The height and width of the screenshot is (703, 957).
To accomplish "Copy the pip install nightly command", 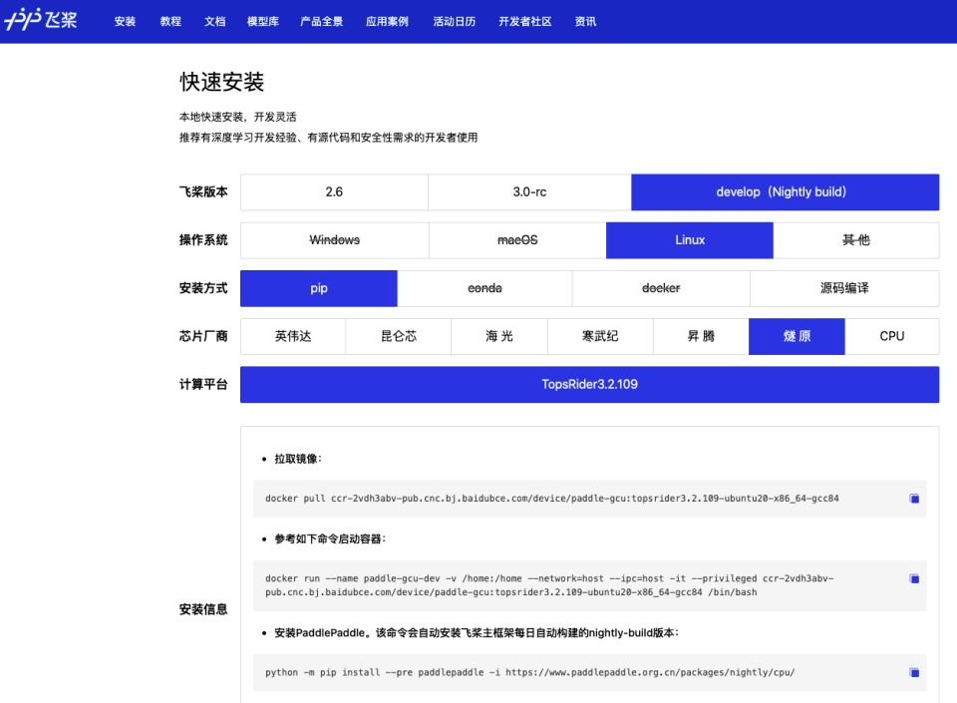I will [914, 672].
